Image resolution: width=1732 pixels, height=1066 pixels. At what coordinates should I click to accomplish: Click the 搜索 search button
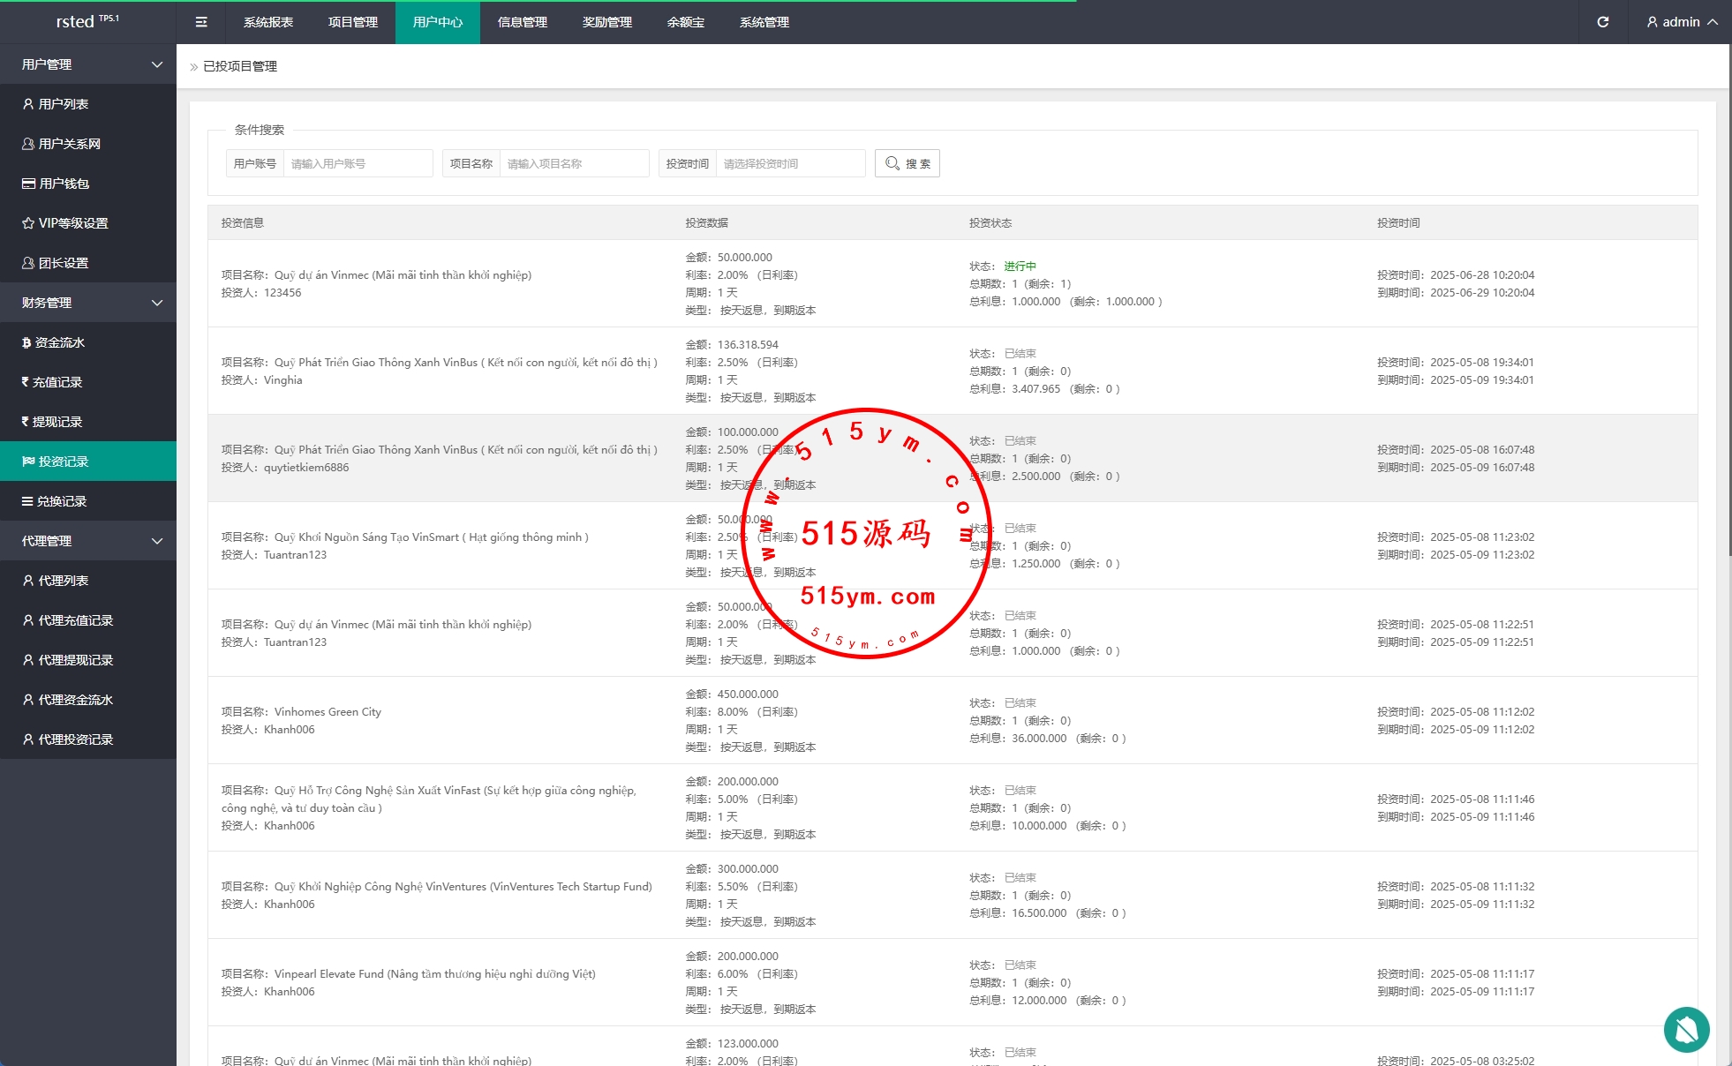coord(907,163)
